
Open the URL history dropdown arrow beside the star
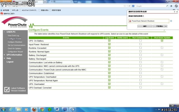pyautogui.click(x=127, y=6)
